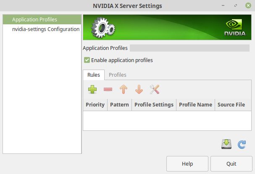Decrease rule priority with down arrow

(x=139, y=89)
